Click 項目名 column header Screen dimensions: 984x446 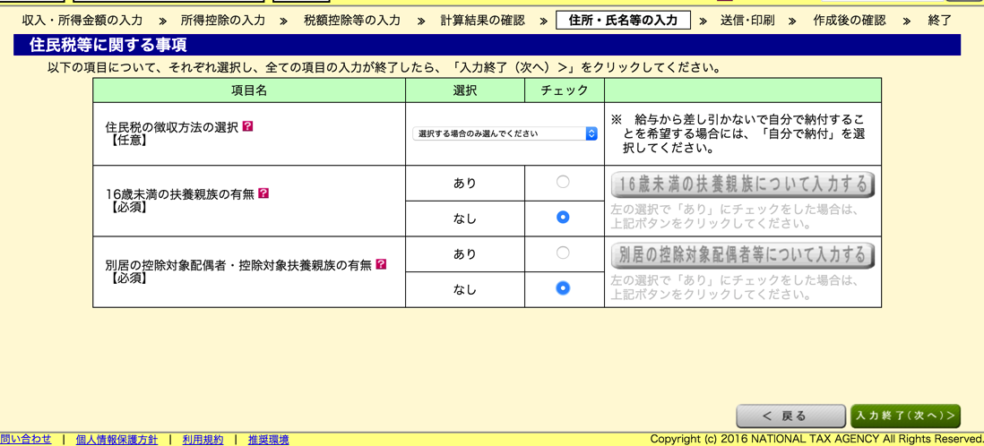pos(249,90)
